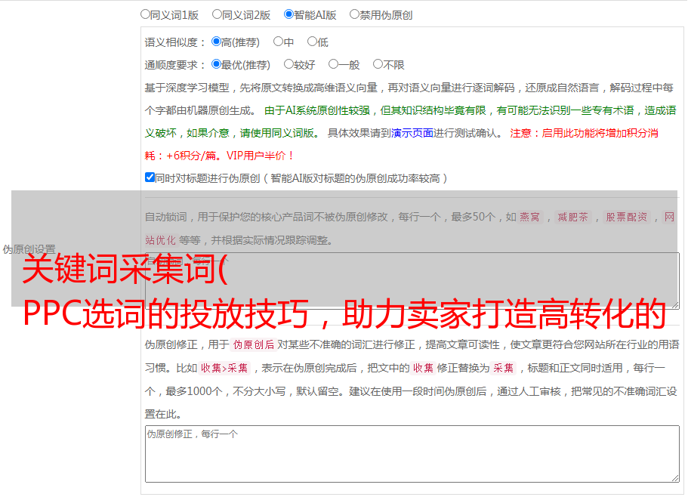Click the 减肥茶 example keyword

tap(572, 217)
